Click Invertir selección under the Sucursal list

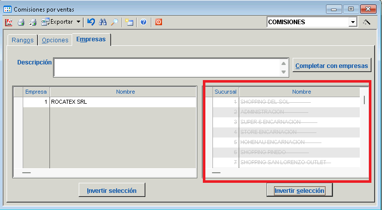click(x=299, y=190)
